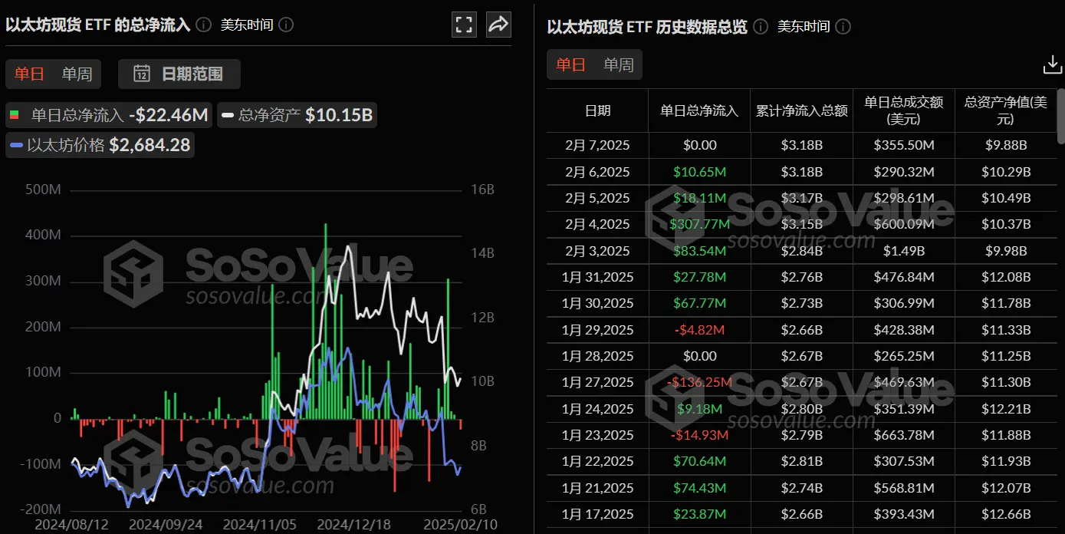Click the $67.77M net inflow value
The height and width of the screenshot is (534, 1065).
[x=699, y=303]
